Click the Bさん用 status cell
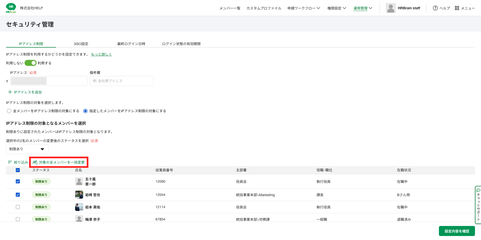Screen dimensions: 481x240 [403, 195]
